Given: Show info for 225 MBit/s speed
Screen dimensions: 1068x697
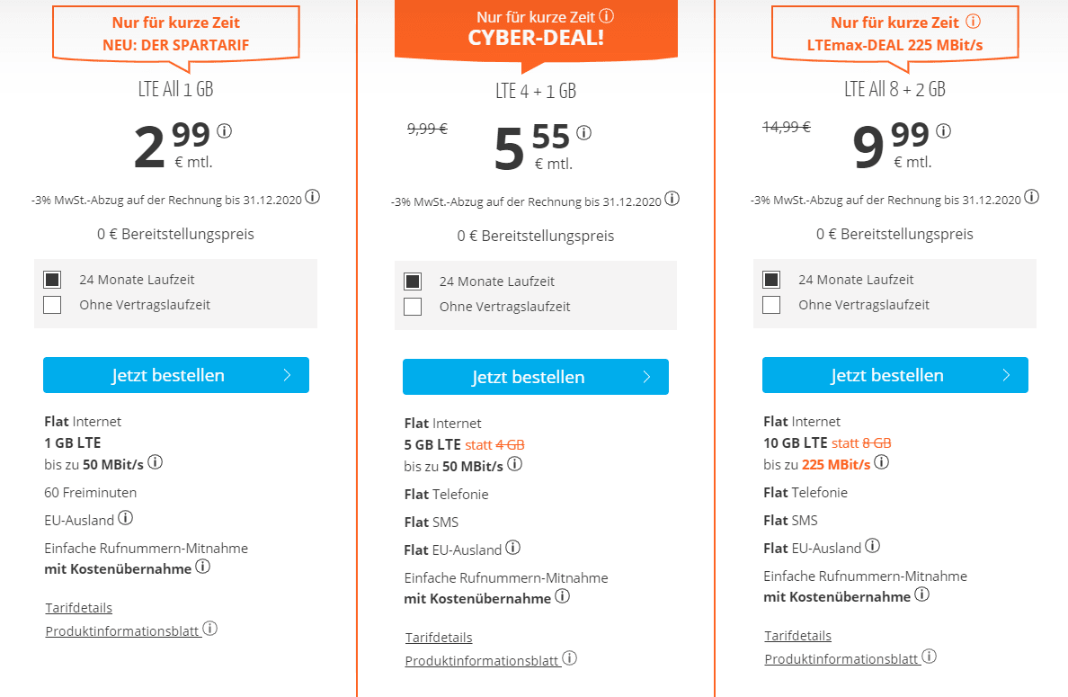Looking at the screenshot, I should [x=881, y=462].
